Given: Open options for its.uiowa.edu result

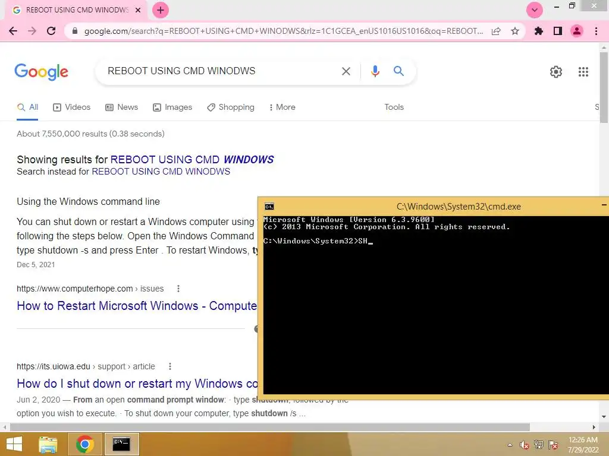Looking at the screenshot, I should [x=169, y=366].
